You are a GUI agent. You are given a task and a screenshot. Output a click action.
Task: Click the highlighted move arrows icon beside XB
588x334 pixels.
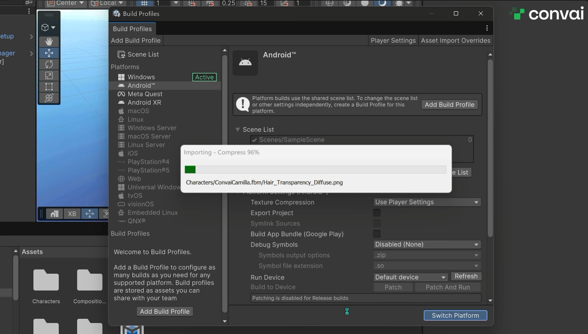coord(89,214)
